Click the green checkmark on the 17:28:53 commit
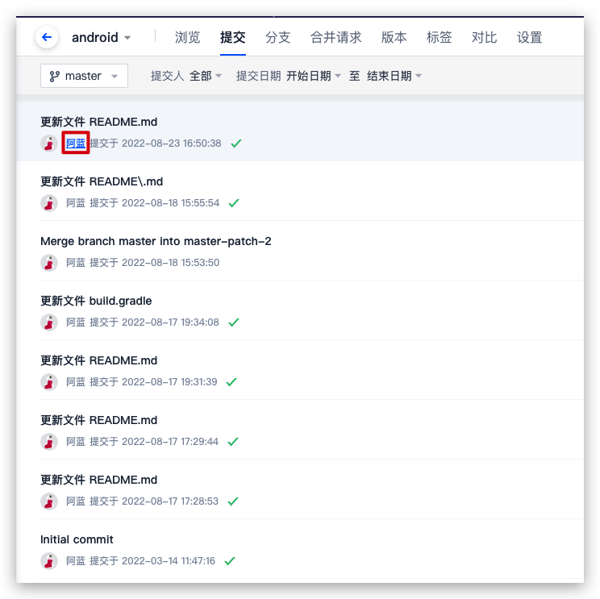600x599 pixels. (x=232, y=501)
